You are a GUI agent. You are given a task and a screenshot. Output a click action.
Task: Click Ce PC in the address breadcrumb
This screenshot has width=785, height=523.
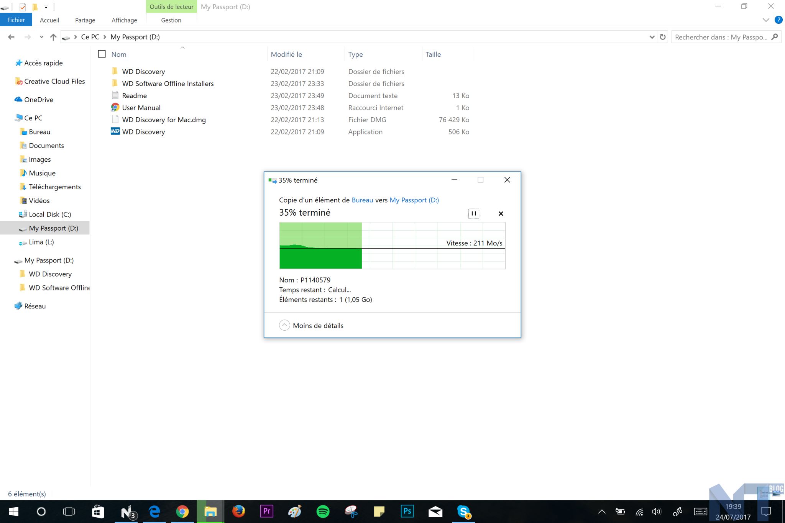pos(90,37)
